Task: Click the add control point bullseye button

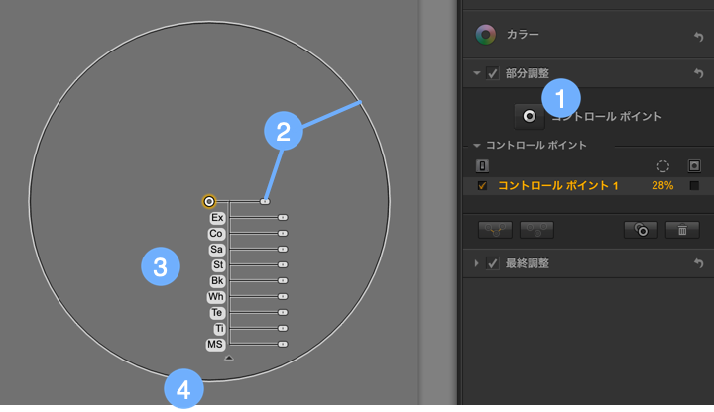Action: pyautogui.click(x=530, y=116)
